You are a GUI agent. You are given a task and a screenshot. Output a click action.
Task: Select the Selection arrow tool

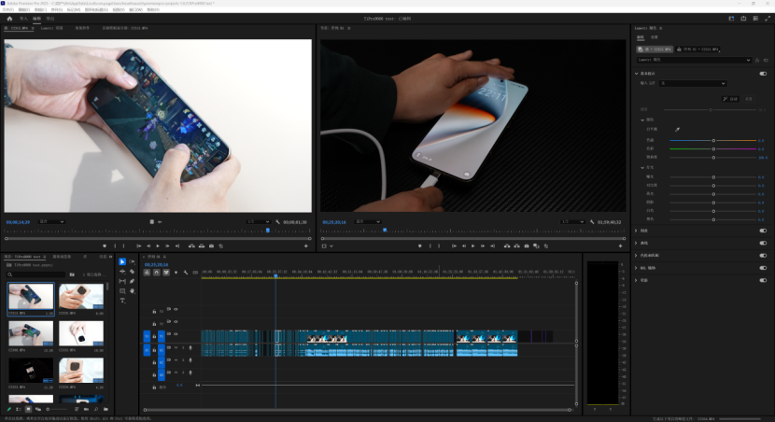[x=122, y=261]
